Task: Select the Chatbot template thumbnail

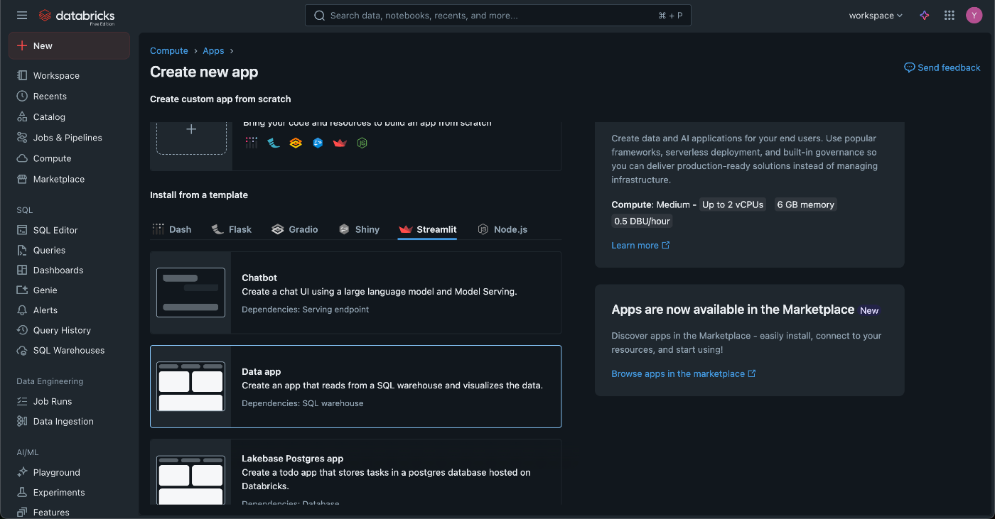Action: click(190, 293)
